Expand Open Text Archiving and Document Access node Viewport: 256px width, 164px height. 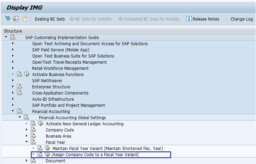point(13,43)
